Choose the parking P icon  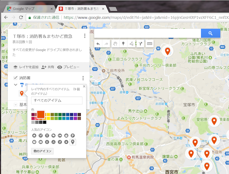point(73,136)
